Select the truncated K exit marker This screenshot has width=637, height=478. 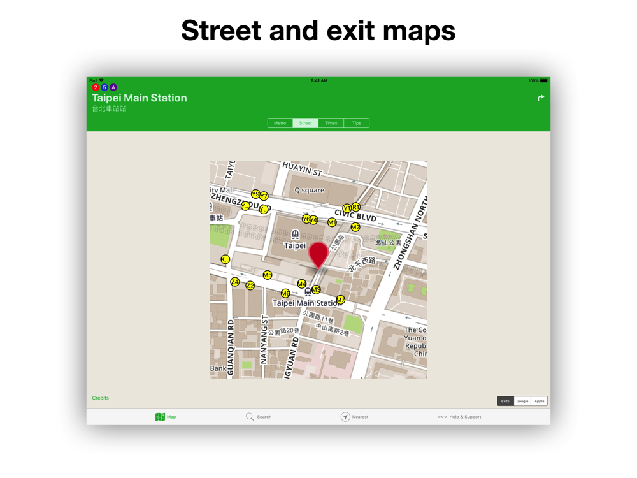(225, 259)
